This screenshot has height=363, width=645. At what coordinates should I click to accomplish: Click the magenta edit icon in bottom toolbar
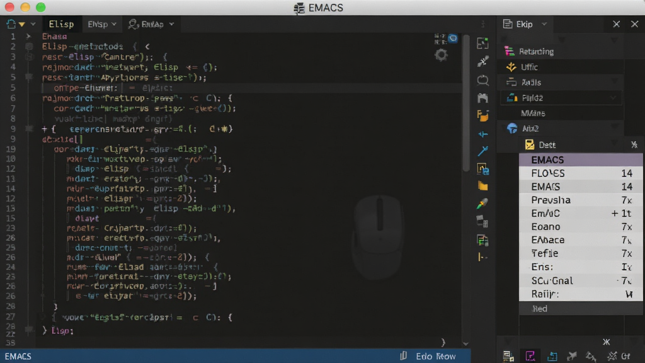530,356
